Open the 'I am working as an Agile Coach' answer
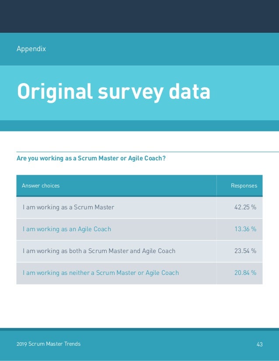This screenshot has width=279, height=361. coord(67,229)
